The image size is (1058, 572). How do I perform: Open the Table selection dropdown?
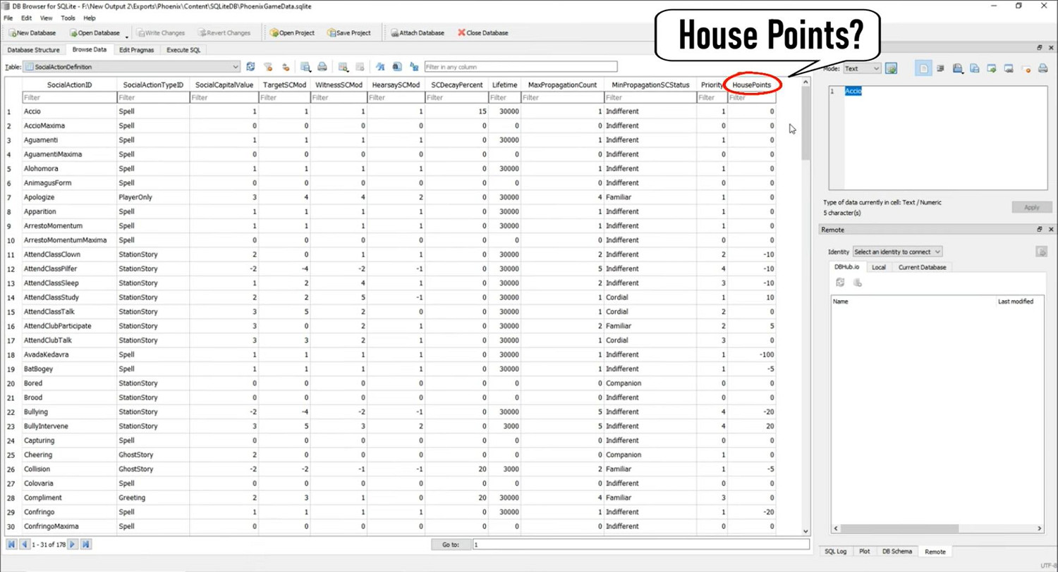[x=132, y=67]
